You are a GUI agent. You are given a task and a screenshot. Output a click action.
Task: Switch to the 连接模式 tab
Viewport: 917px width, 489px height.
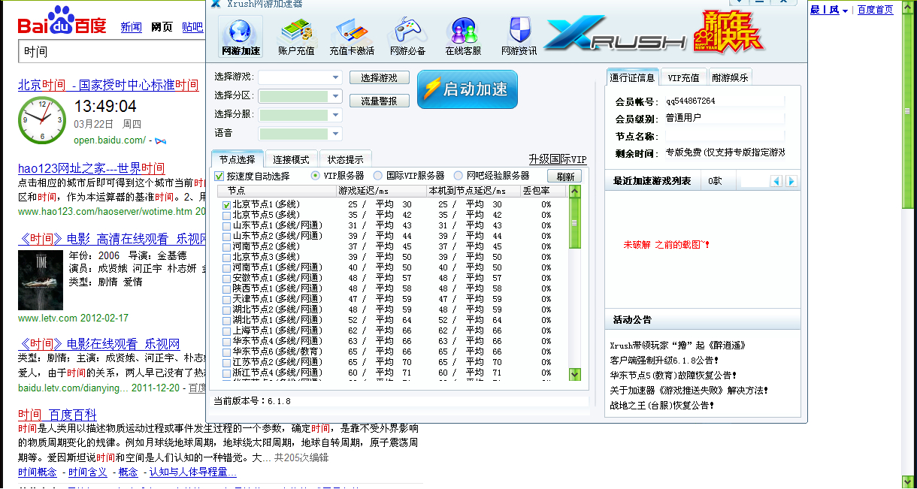292,159
